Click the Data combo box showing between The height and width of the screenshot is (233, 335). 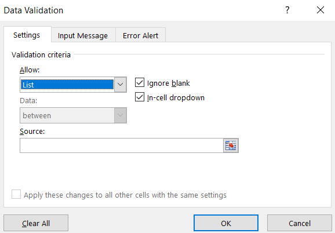pos(73,115)
